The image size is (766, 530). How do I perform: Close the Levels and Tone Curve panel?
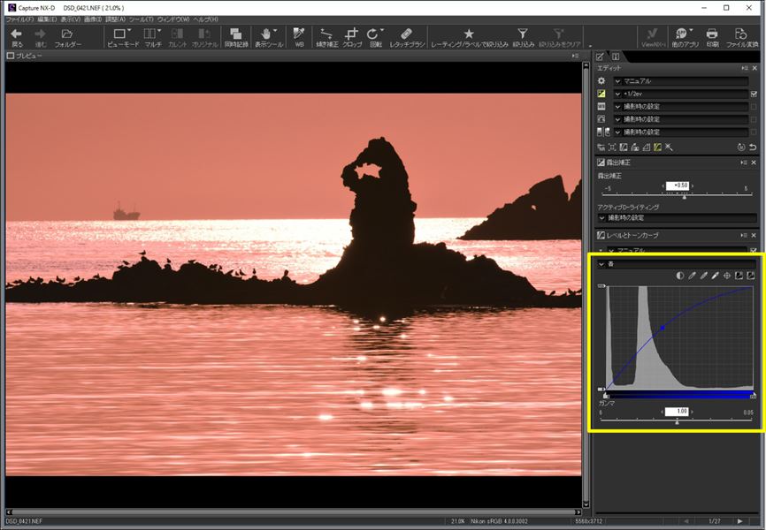pyautogui.click(x=754, y=235)
